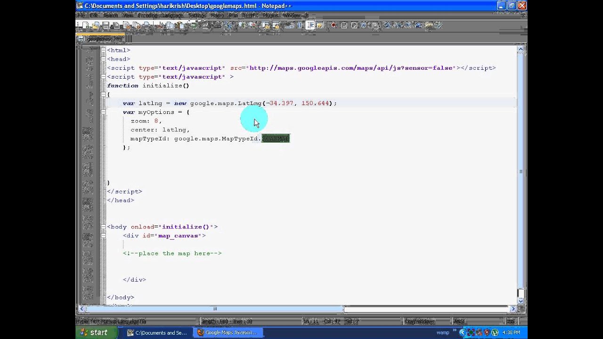The width and height of the screenshot is (603, 339).
Task: Click the New file toolbar icon
Action: point(85,25)
